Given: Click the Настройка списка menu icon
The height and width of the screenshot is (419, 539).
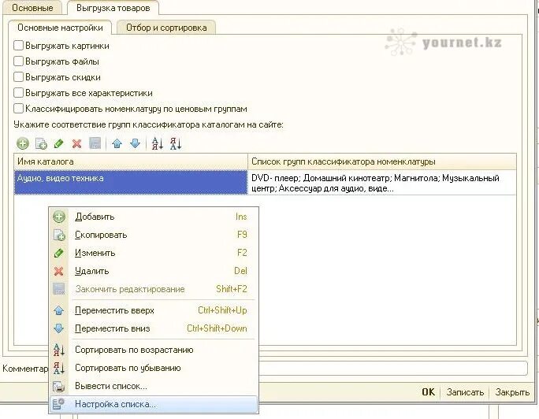Looking at the screenshot, I should 59,404.
